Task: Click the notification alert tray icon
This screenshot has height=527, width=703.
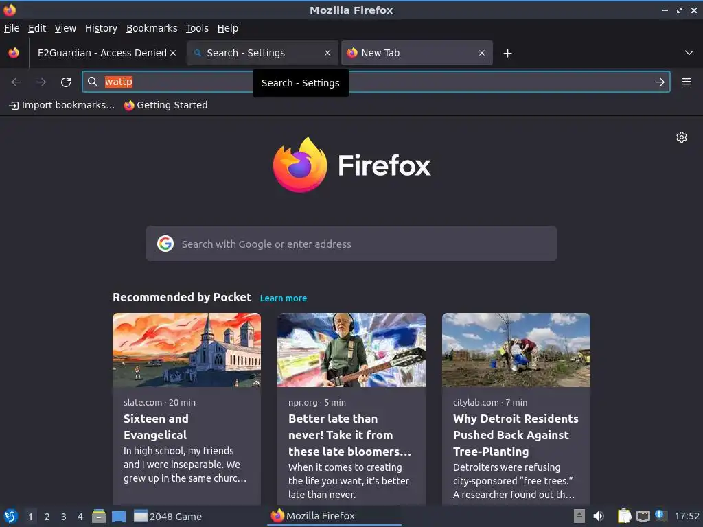Action: [x=660, y=515]
